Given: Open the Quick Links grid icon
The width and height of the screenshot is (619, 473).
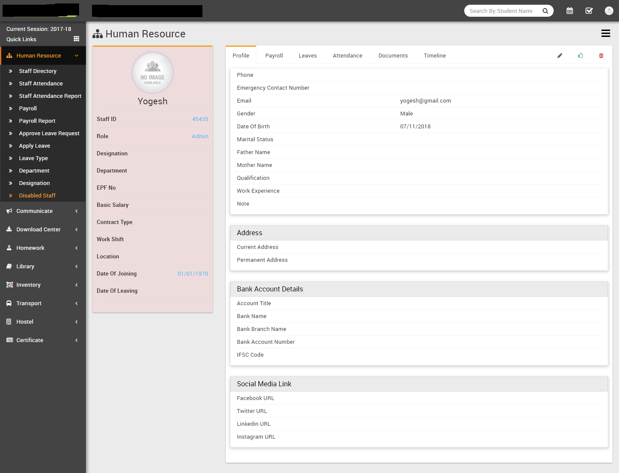Looking at the screenshot, I should [x=77, y=39].
